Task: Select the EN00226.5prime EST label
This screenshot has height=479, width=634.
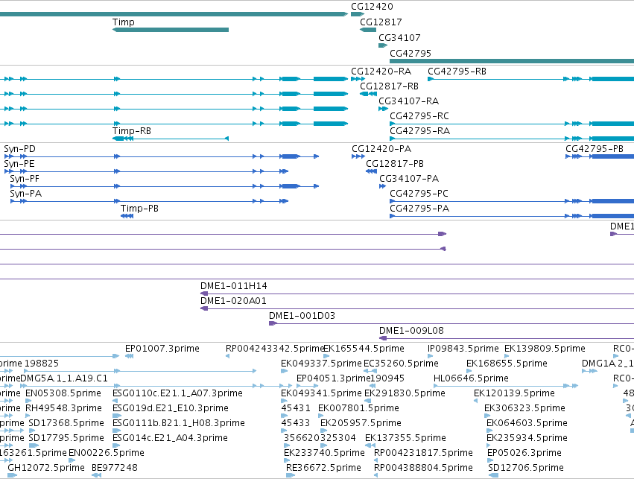Action: [107, 453]
